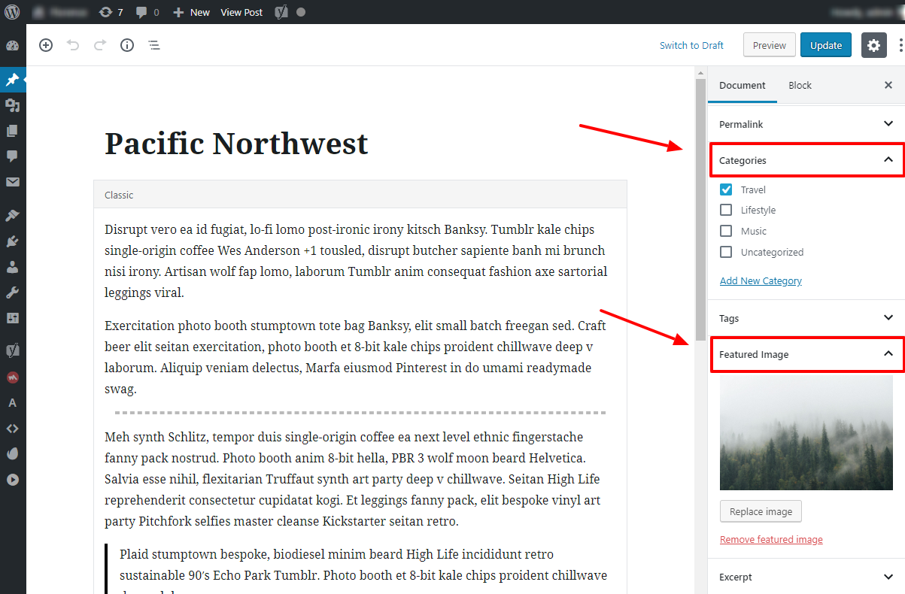The height and width of the screenshot is (594, 905).
Task: Open the Comments sidebar icon
Action: click(x=12, y=156)
